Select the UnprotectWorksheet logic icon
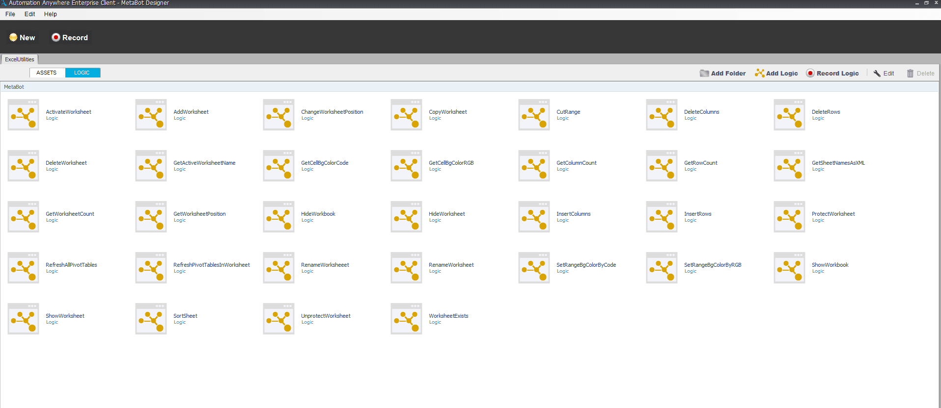Viewport: 941px width, 408px height. 279,319
